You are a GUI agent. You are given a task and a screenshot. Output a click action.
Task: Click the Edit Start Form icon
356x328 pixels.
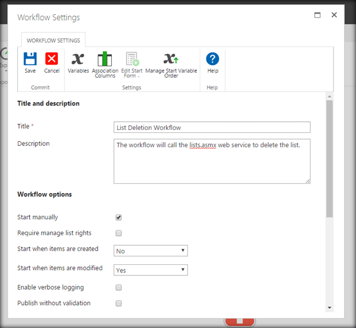131,59
